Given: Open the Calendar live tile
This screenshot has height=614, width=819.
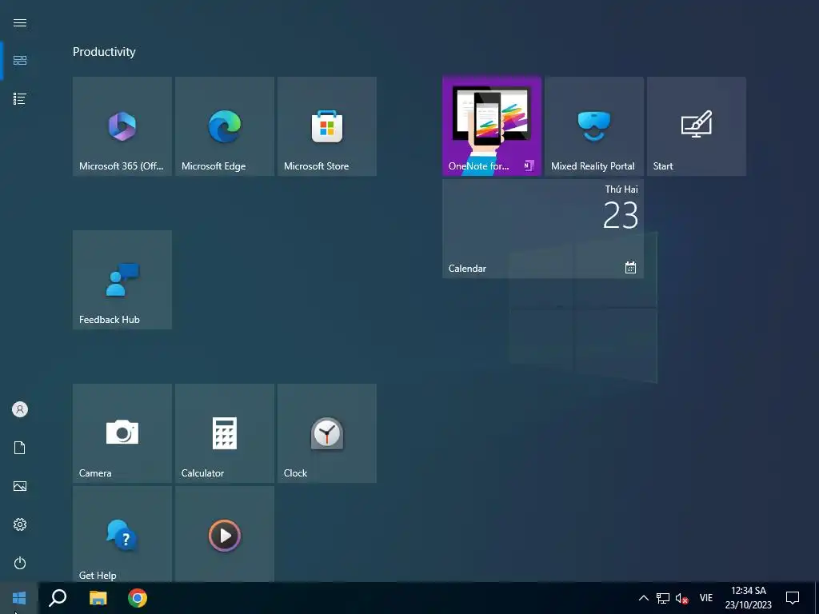Looking at the screenshot, I should pos(543,229).
